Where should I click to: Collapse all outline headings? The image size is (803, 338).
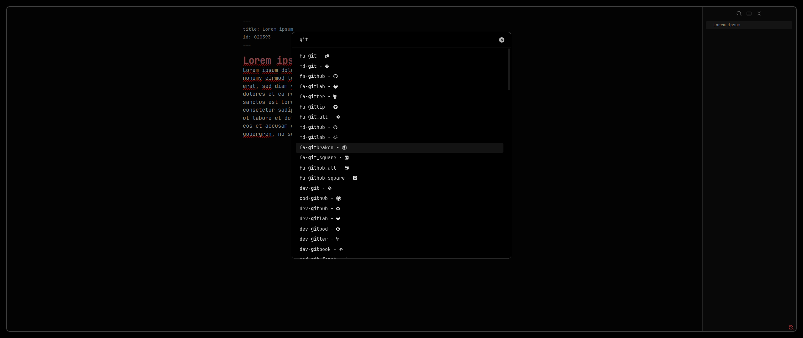759,13
